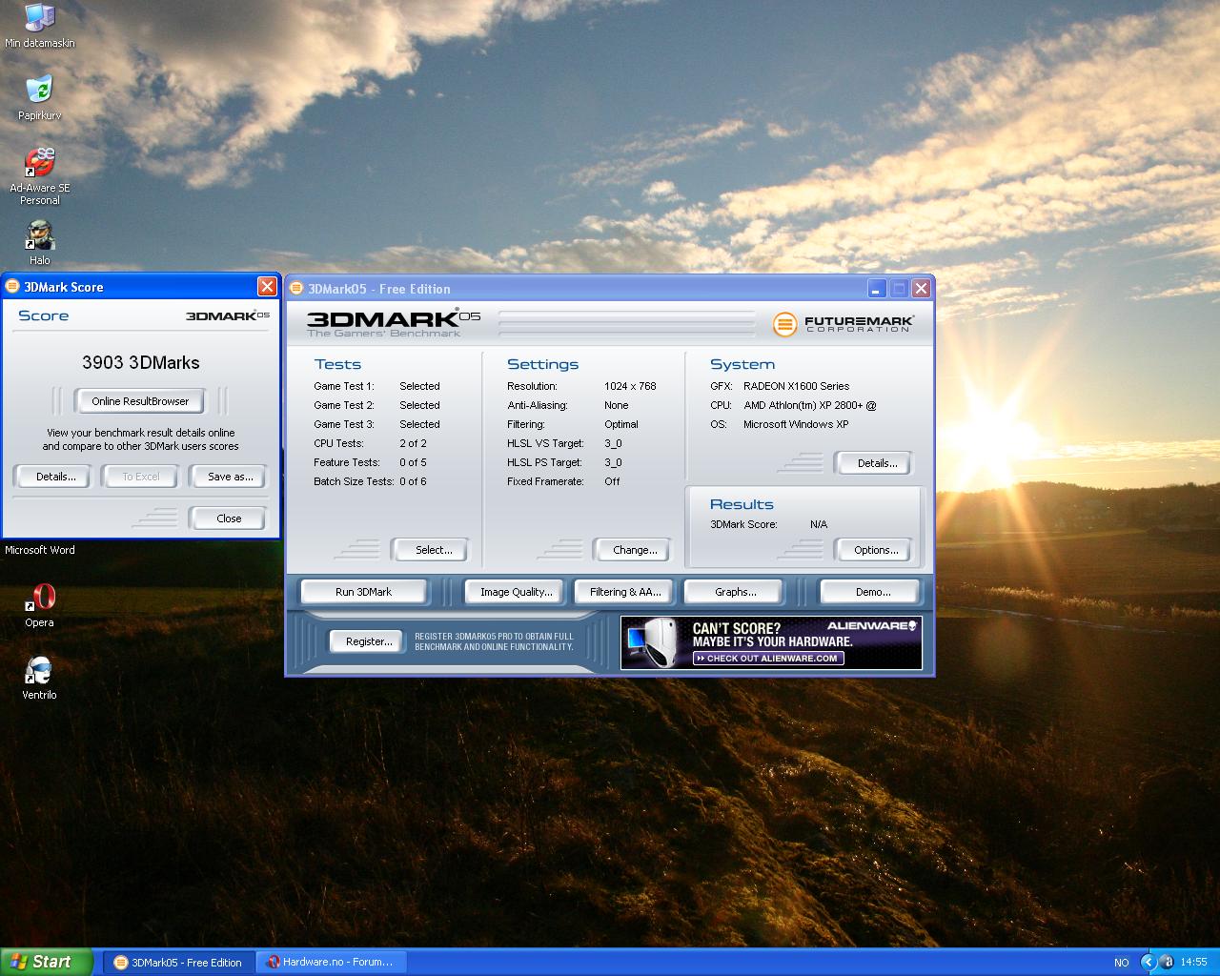Click the GFX value RADEON X1600 Series
The width and height of the screenshot is (1220, 976).
point(796,386)
